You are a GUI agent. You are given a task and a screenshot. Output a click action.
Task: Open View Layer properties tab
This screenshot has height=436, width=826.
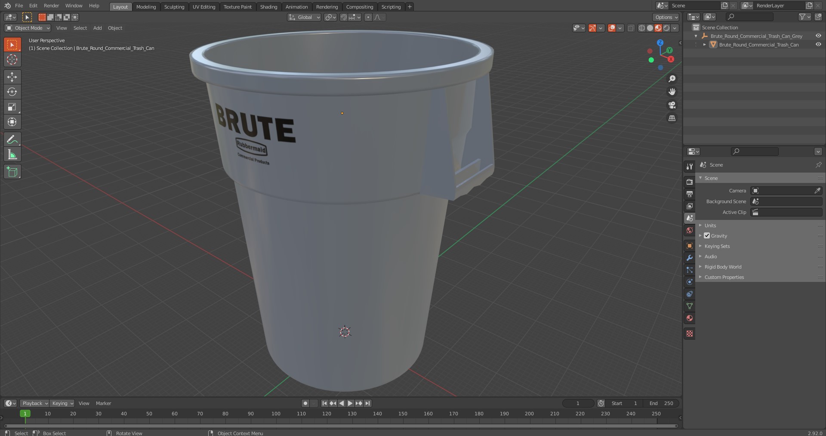[690, 206]
